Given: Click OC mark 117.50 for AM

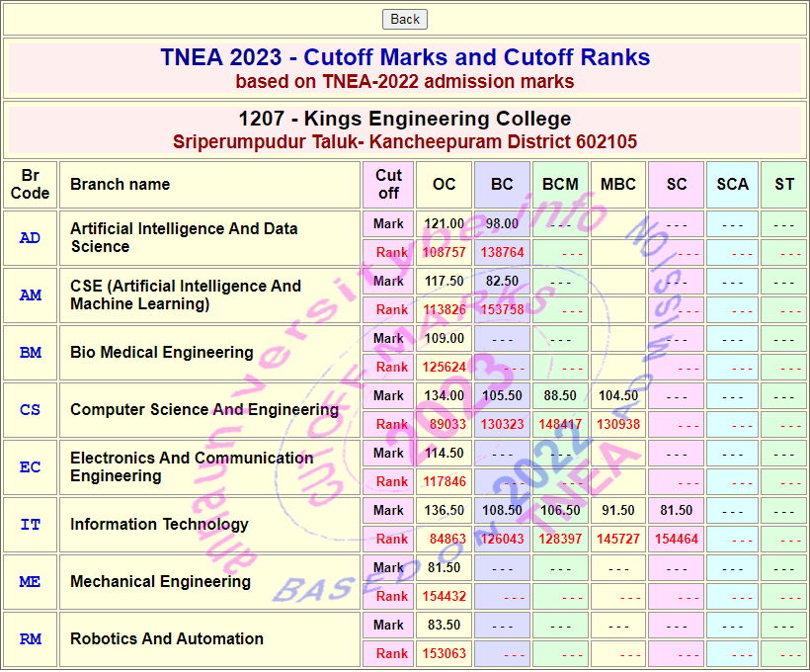Looking at the screenshot, I should tap(444, 282).
